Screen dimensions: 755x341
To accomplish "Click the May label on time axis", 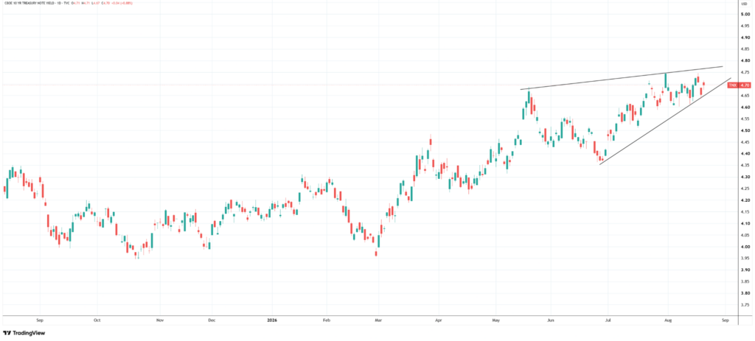I will [x=495, y=320].
